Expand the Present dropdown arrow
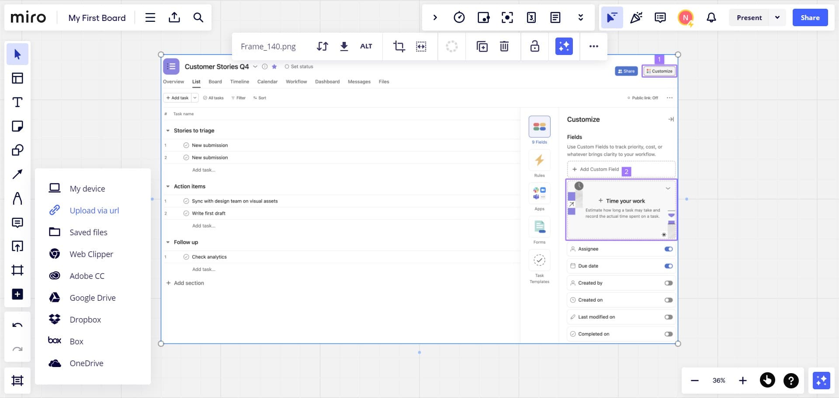Image resolution: width=839 pixels, height=398 pixels. pos(777,17)
